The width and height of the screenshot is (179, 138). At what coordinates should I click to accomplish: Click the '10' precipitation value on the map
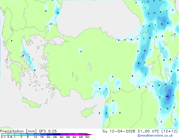pyautogui.click(x=167, y=96)
